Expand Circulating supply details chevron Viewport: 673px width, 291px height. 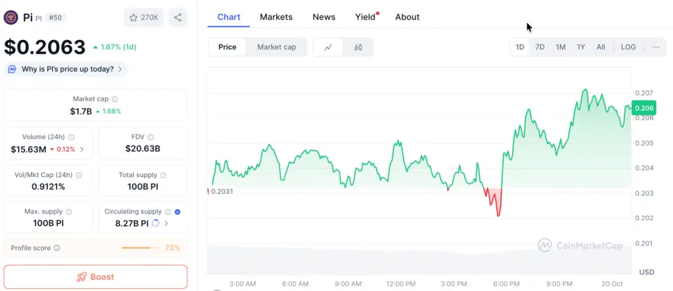coord(166,223)
